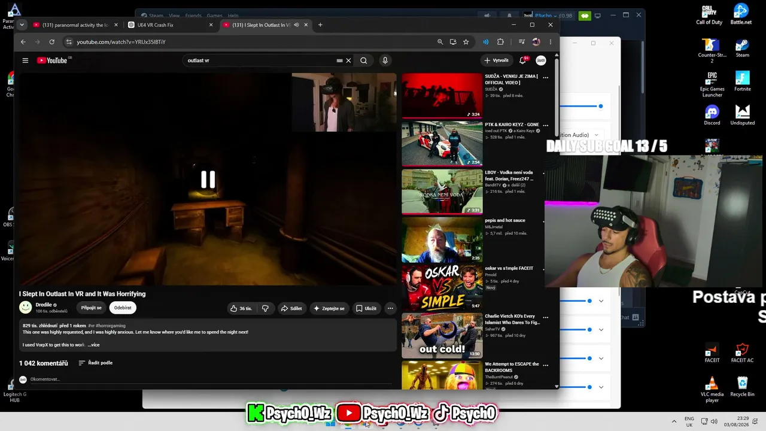The height and width of the screenshot is (431, 766).
Task: Open the 'Řadit podle' sort menu
Action: pos(96,363)
